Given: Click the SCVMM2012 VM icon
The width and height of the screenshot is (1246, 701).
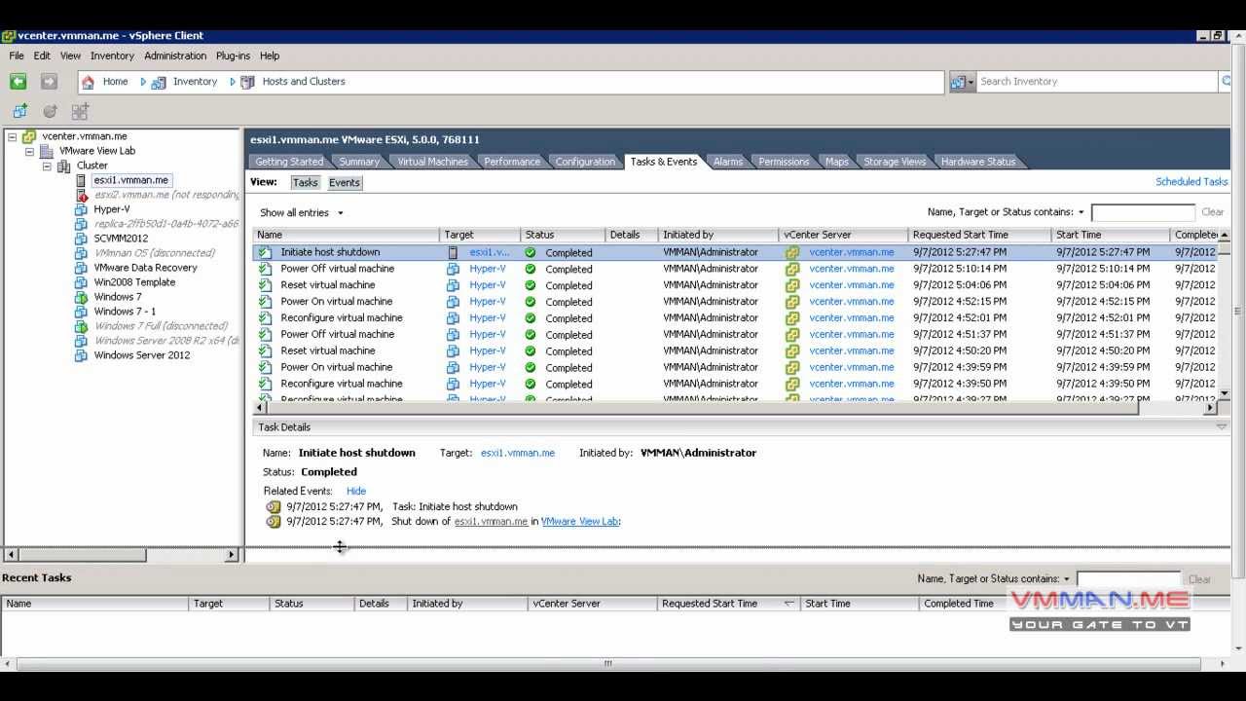Looking at the screenshot, I should coord(82,240).
